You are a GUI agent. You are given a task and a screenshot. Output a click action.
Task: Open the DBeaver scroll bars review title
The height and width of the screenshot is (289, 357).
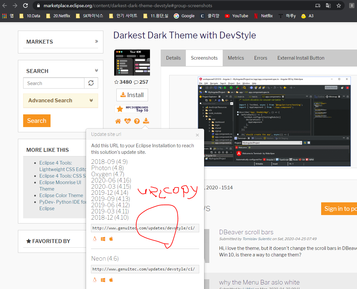click(x=246, y=232)
